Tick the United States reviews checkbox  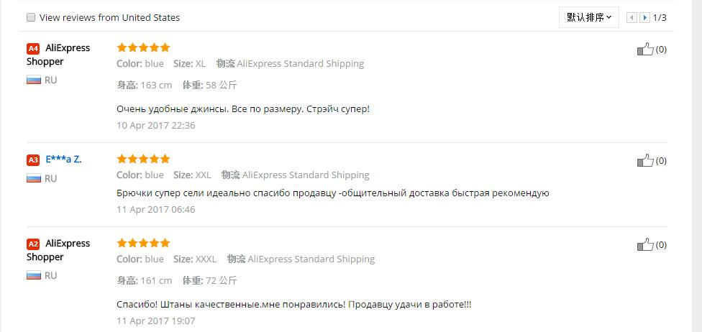pyautogui.click(x=31, y=17)
